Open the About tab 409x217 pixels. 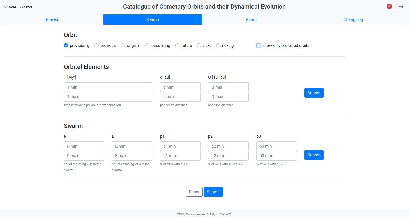tap(251, 19)
